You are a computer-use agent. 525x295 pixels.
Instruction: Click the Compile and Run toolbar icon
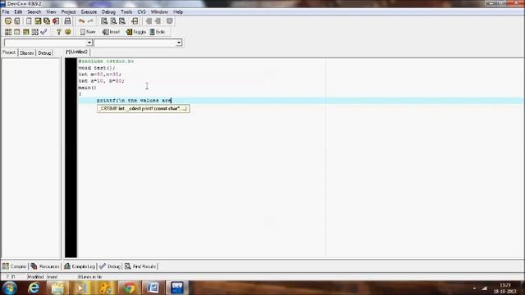click(25, 32)
